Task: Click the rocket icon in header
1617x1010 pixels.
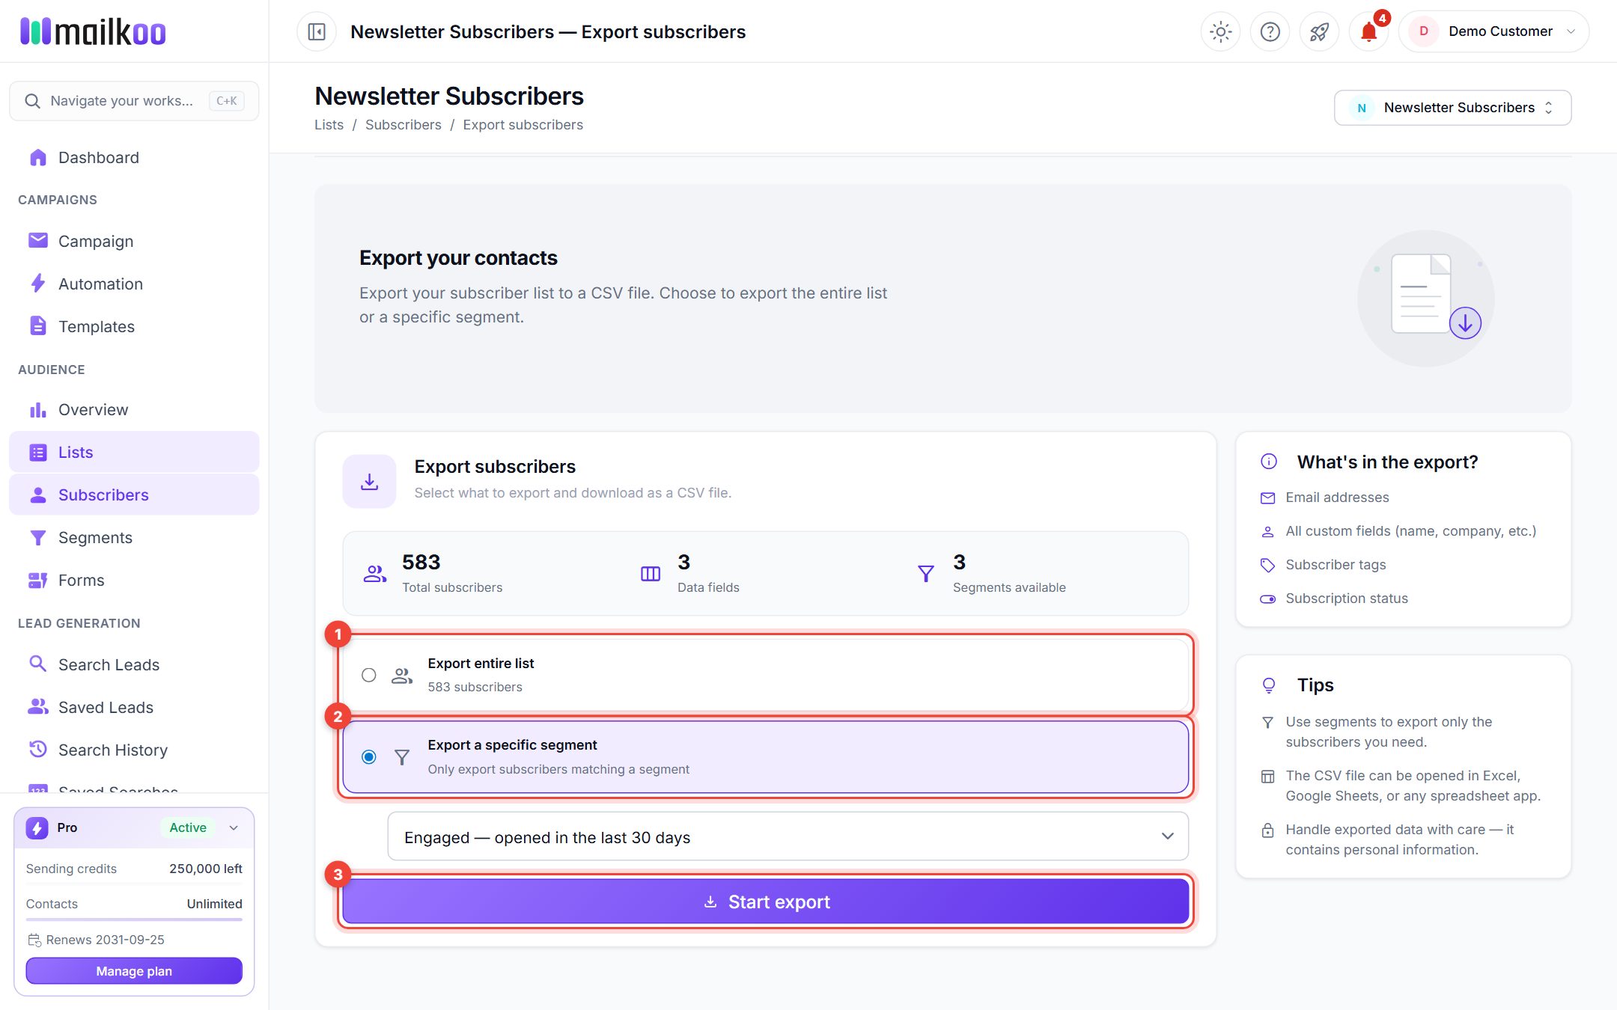Action: [1319, 31]
